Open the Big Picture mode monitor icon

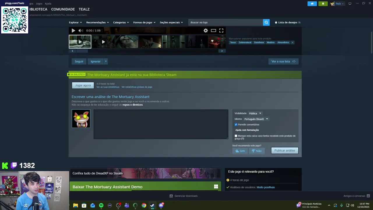[350, 3]
